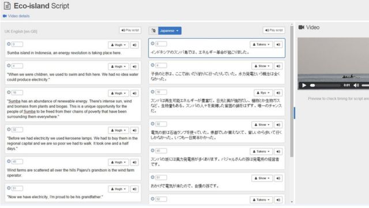This screenshot has height=208, width=369.
Task: Open Hugh voice dropdown for 'Now we have electricity'
Action: coord(118,189)
